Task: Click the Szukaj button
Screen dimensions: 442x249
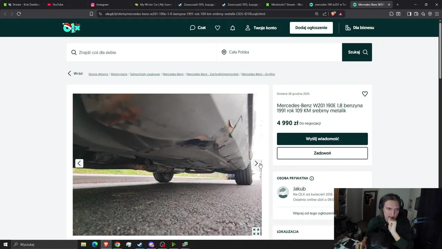Action: click(x=357, y=52)
